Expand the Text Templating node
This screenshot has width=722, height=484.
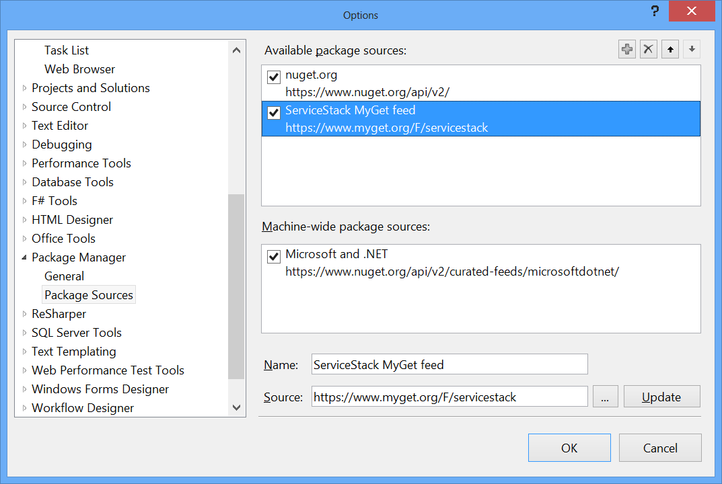pyautogui.click(x=24, y=352)
